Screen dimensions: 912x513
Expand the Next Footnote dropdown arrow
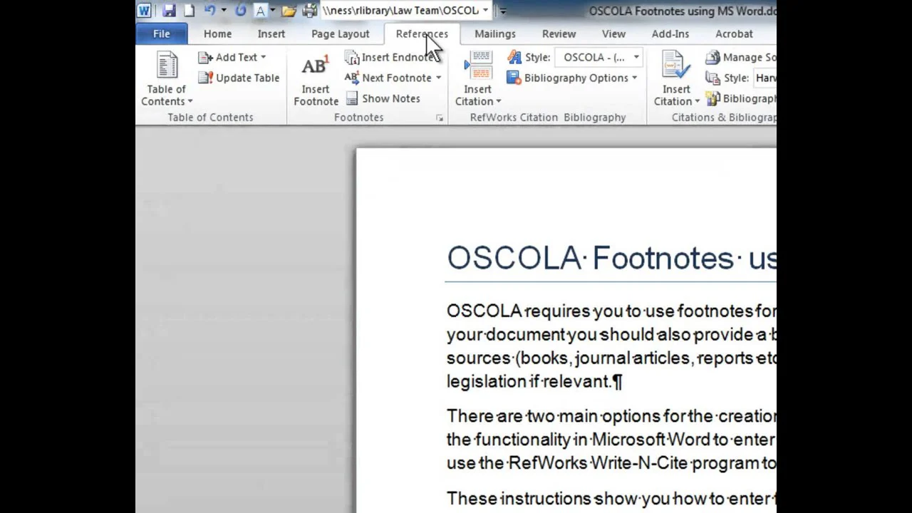437,78
